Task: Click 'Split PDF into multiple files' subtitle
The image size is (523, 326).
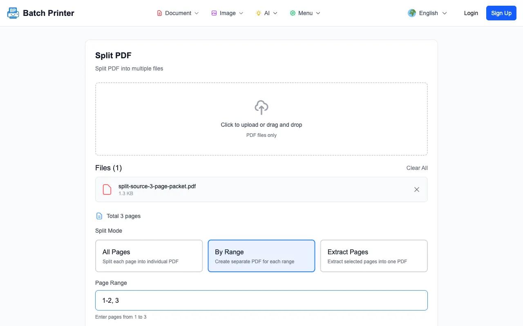Action: click(129, 68)
